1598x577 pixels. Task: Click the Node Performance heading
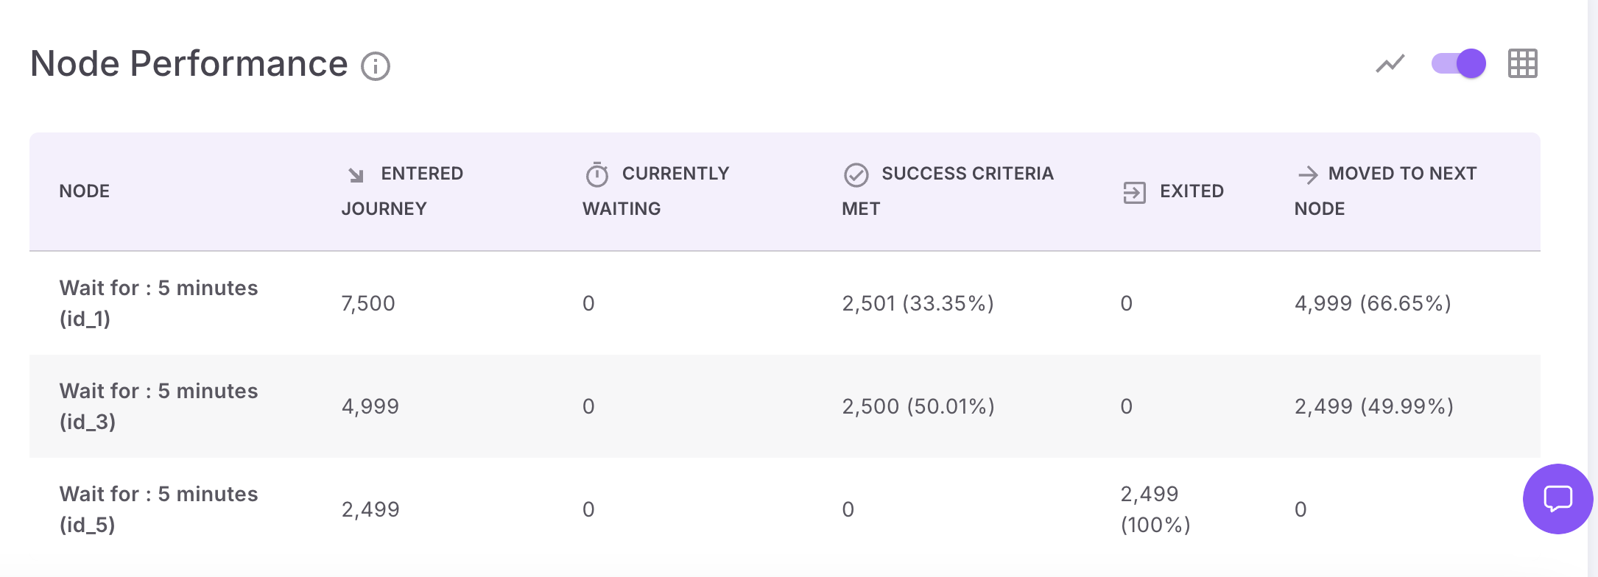tap(189, 64)
